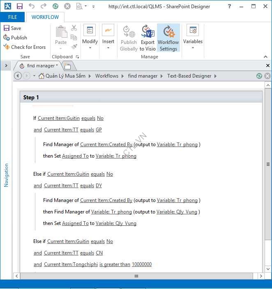Click the Quản Lý Mua Sắm breadcrumb
The height and width of the screenshot is (289, 272).
click(x=65, y=76)
